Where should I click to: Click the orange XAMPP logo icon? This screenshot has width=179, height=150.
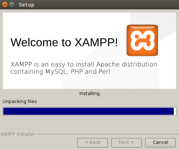coord(142,40)
